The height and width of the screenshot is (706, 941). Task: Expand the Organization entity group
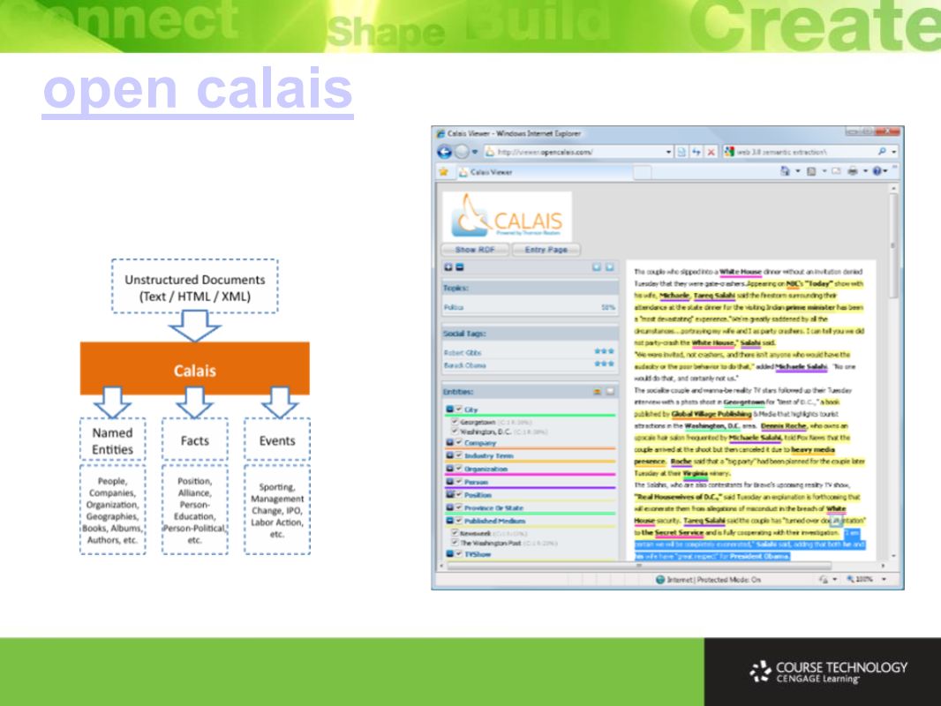[449, 469]
